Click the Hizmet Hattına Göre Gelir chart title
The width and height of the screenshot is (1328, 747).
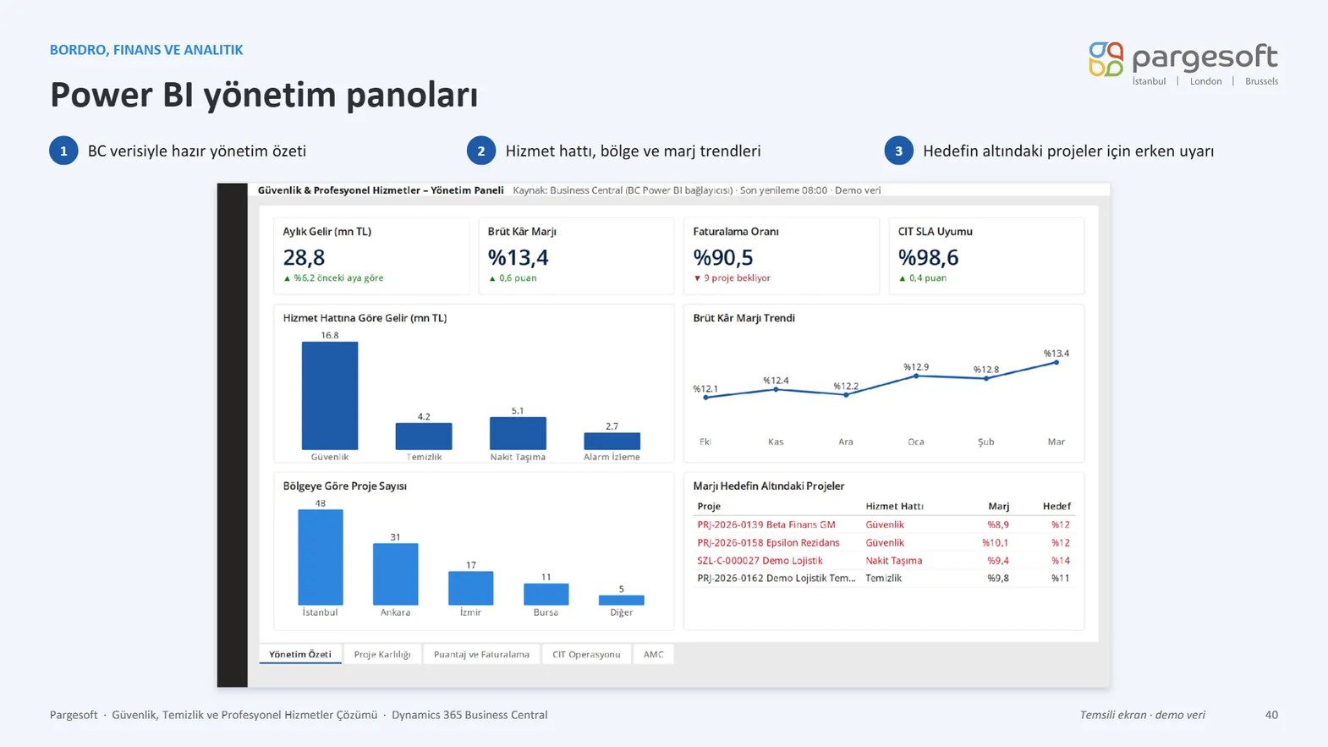[365, 318]
